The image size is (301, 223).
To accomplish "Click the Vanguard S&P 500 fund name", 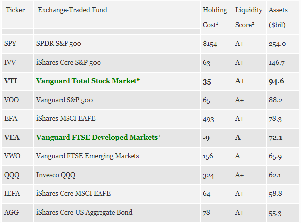I will click(65, 100).
